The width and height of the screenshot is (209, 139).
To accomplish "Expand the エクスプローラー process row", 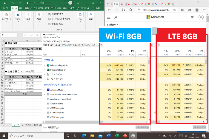I will (x=44, y=75).
